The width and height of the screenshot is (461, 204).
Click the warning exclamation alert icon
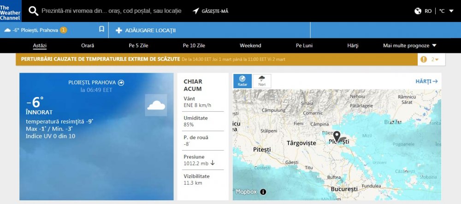point(423,59)
